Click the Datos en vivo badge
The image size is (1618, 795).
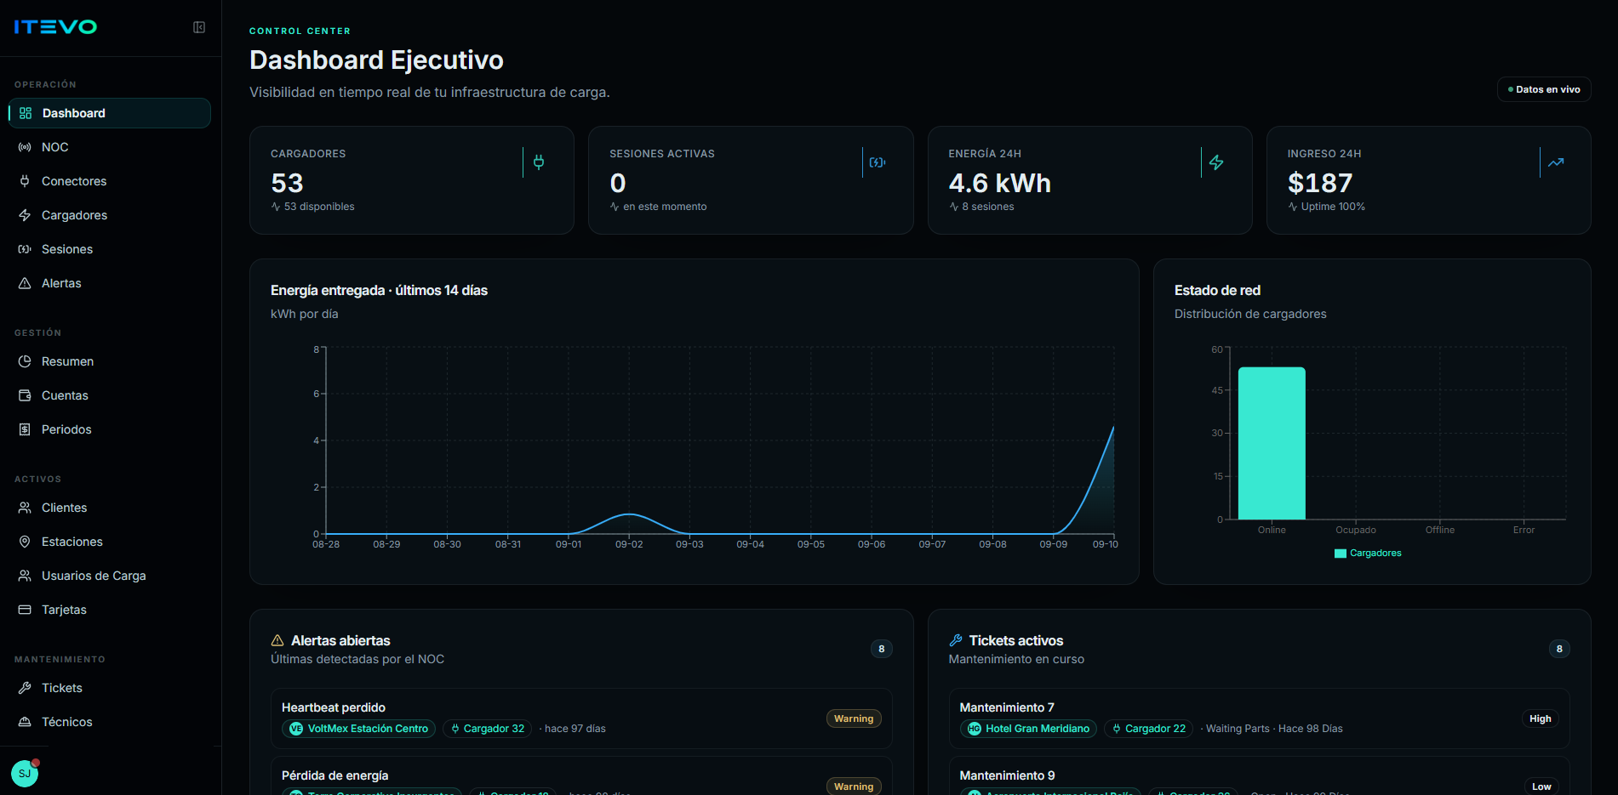pos(1544,89)
